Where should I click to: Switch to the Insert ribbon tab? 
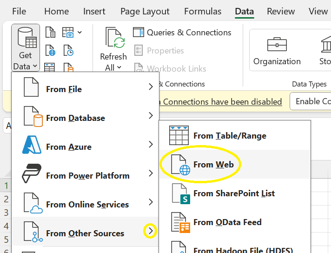pyautogui.click(x=94, y=11)
